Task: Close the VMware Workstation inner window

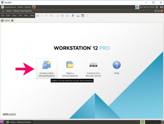Action: click(x=162, y=11)
